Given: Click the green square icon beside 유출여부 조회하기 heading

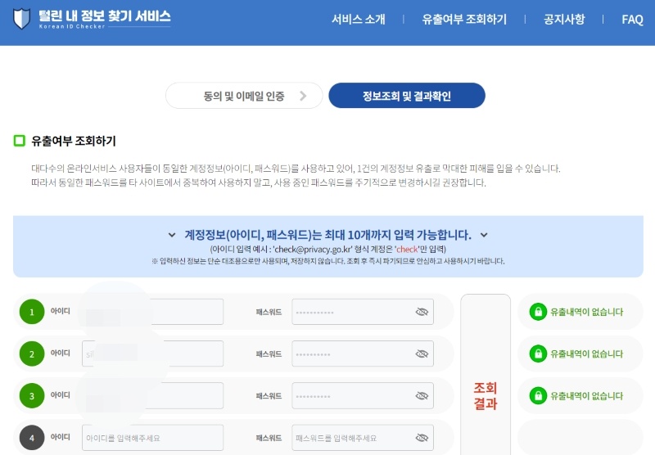Looking at the screenshot, I should tap(19, 141).
